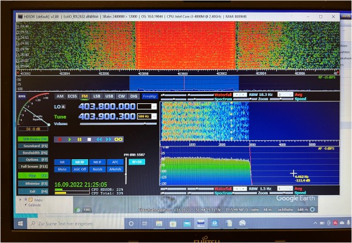Viewport: 352px width, 243px height.
Task: Open Task View on the taskbar
Action: [x=145, y=224]
